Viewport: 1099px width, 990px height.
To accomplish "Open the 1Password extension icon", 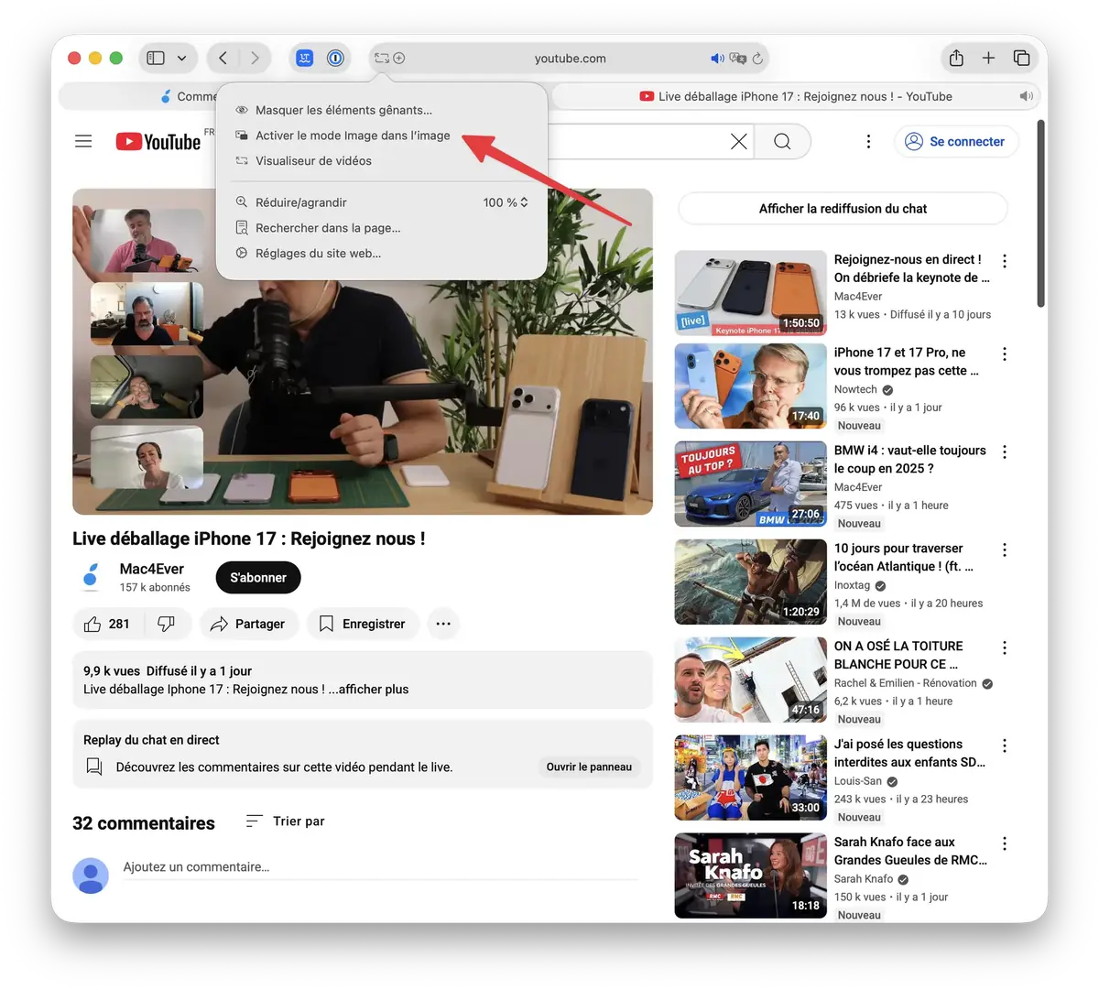I will pos(335,57).
